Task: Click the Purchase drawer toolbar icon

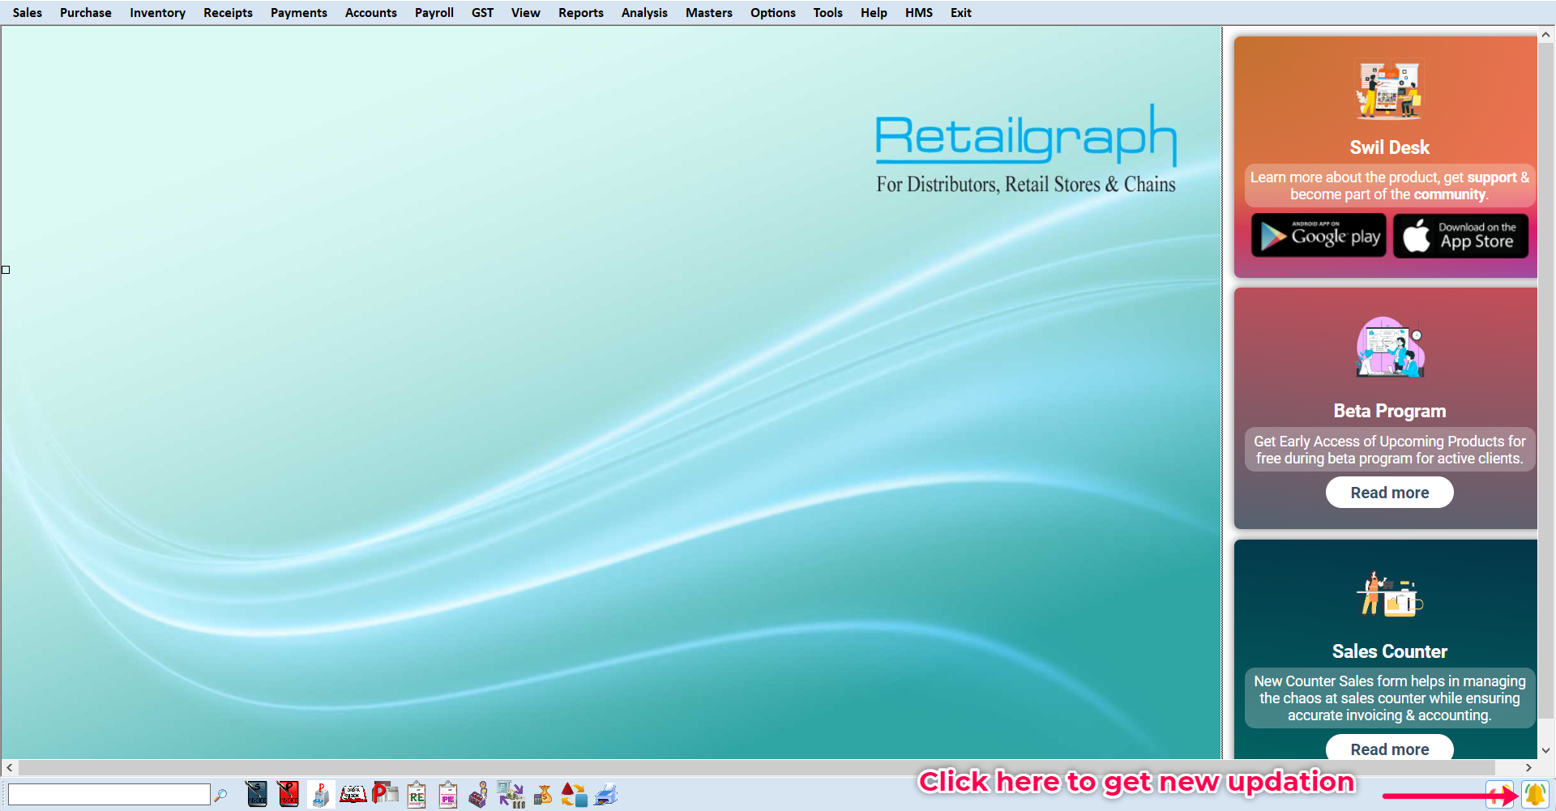Action: pos(320,794)
